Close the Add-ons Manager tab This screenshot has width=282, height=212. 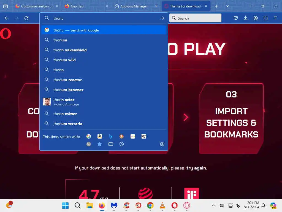coord(156,6)
